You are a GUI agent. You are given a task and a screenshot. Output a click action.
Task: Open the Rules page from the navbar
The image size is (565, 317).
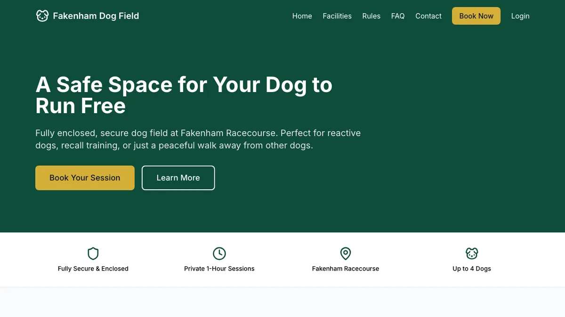click(x=371, y=16)
